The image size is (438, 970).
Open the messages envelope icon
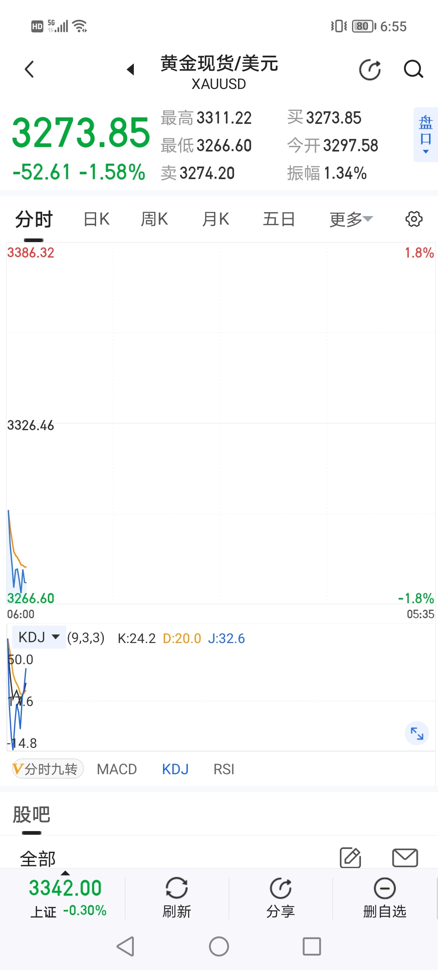click(405, 857)
